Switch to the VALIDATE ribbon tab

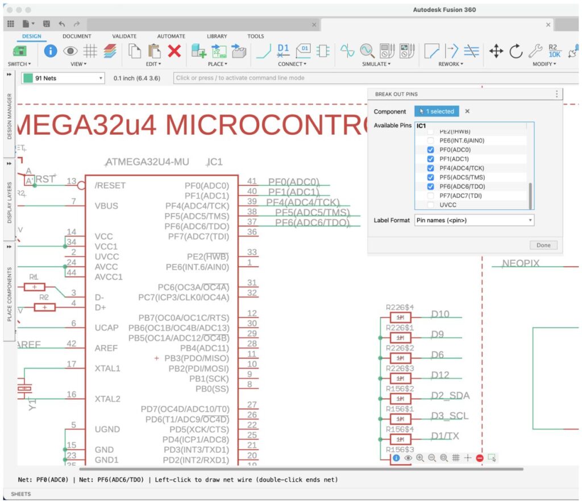[124, 36]
